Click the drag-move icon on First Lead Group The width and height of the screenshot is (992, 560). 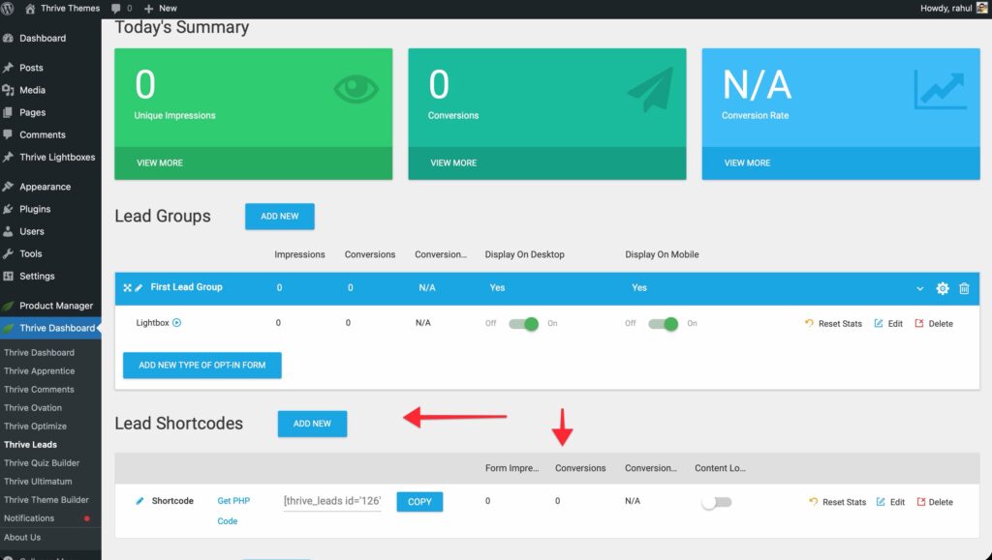point(127,288)
